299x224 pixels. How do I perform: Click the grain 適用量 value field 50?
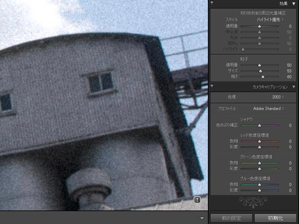(x=289, y=65)
